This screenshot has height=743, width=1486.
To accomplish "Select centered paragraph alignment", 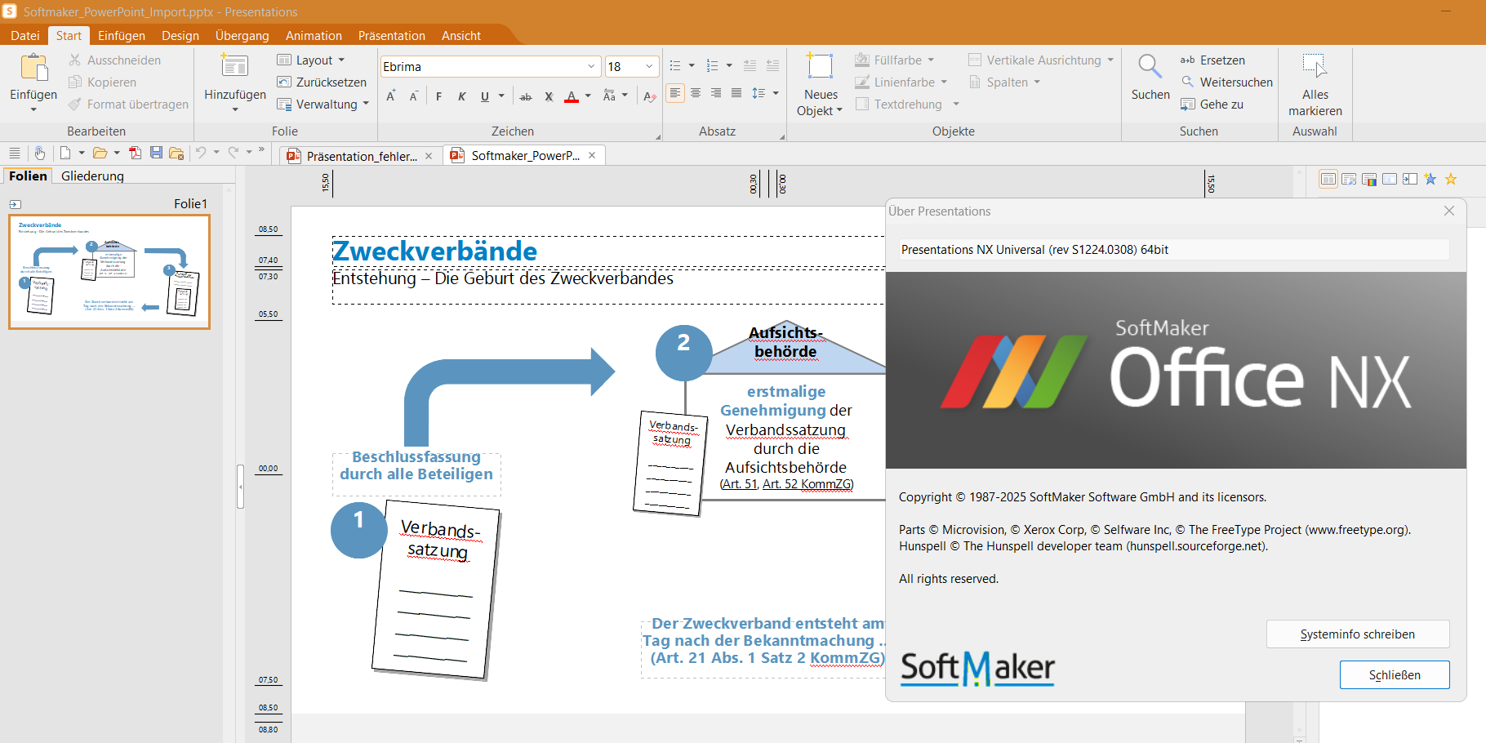I will [696, 93].
